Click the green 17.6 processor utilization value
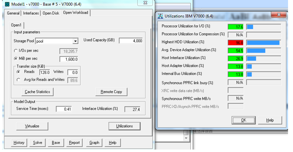 pyautogui.click(x=236, y=27)
